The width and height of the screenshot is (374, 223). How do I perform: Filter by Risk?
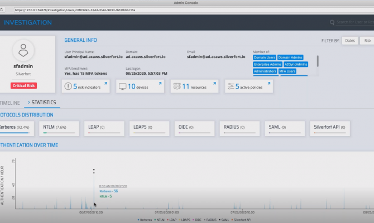point(367,41)
